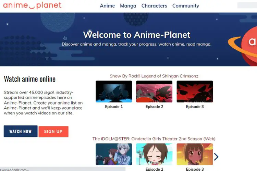The height and width of the screenshot is (171, 257).
Task: Open the Manga menu
Action: pyautogui.click(x=128, y=6)
